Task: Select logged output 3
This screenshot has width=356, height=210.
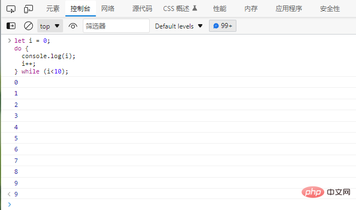Action: tap(16, 116)
